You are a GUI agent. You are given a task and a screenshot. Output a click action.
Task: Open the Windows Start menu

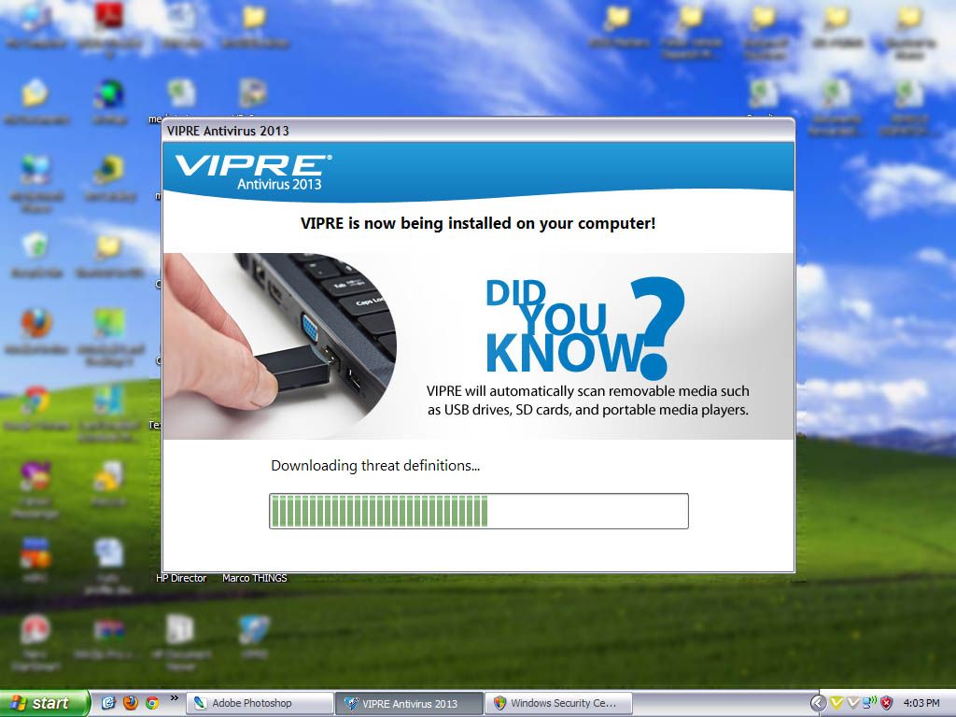[x=44, y=703]
